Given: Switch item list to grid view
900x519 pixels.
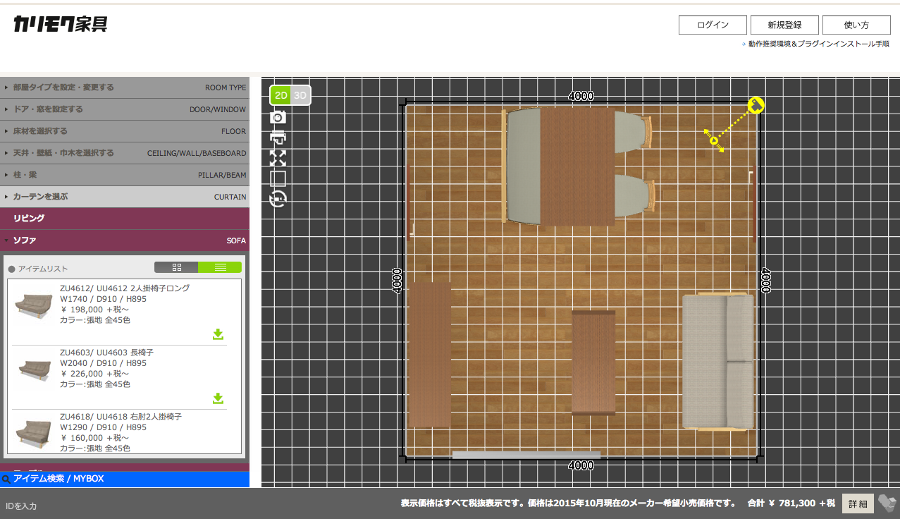Looking at the screenshot, I should pos(176,267).
